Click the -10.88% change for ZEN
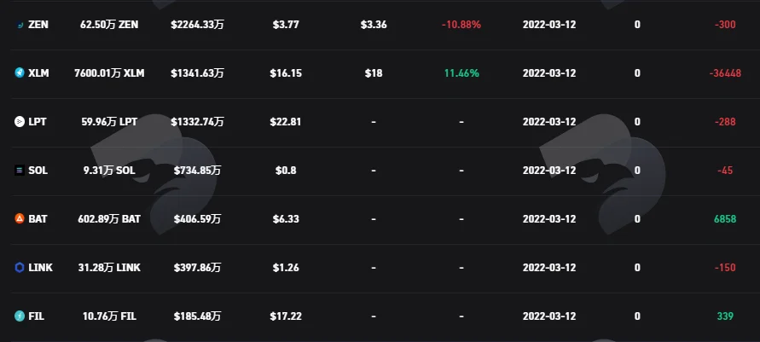 [461, 25]
